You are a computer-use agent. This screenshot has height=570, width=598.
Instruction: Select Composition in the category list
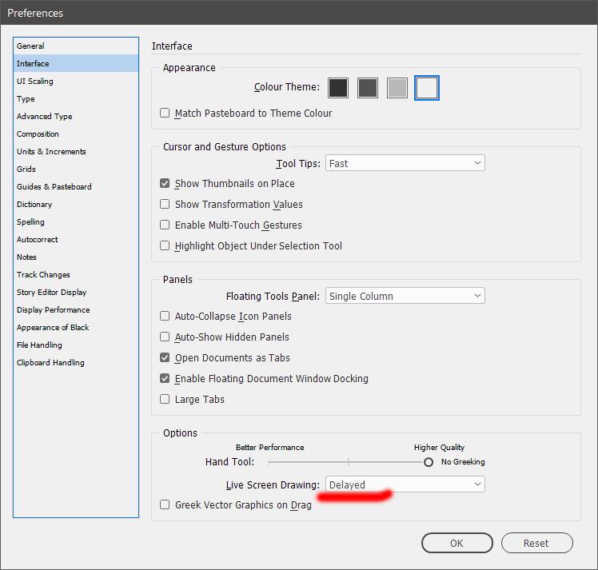[x=76, y=134]
